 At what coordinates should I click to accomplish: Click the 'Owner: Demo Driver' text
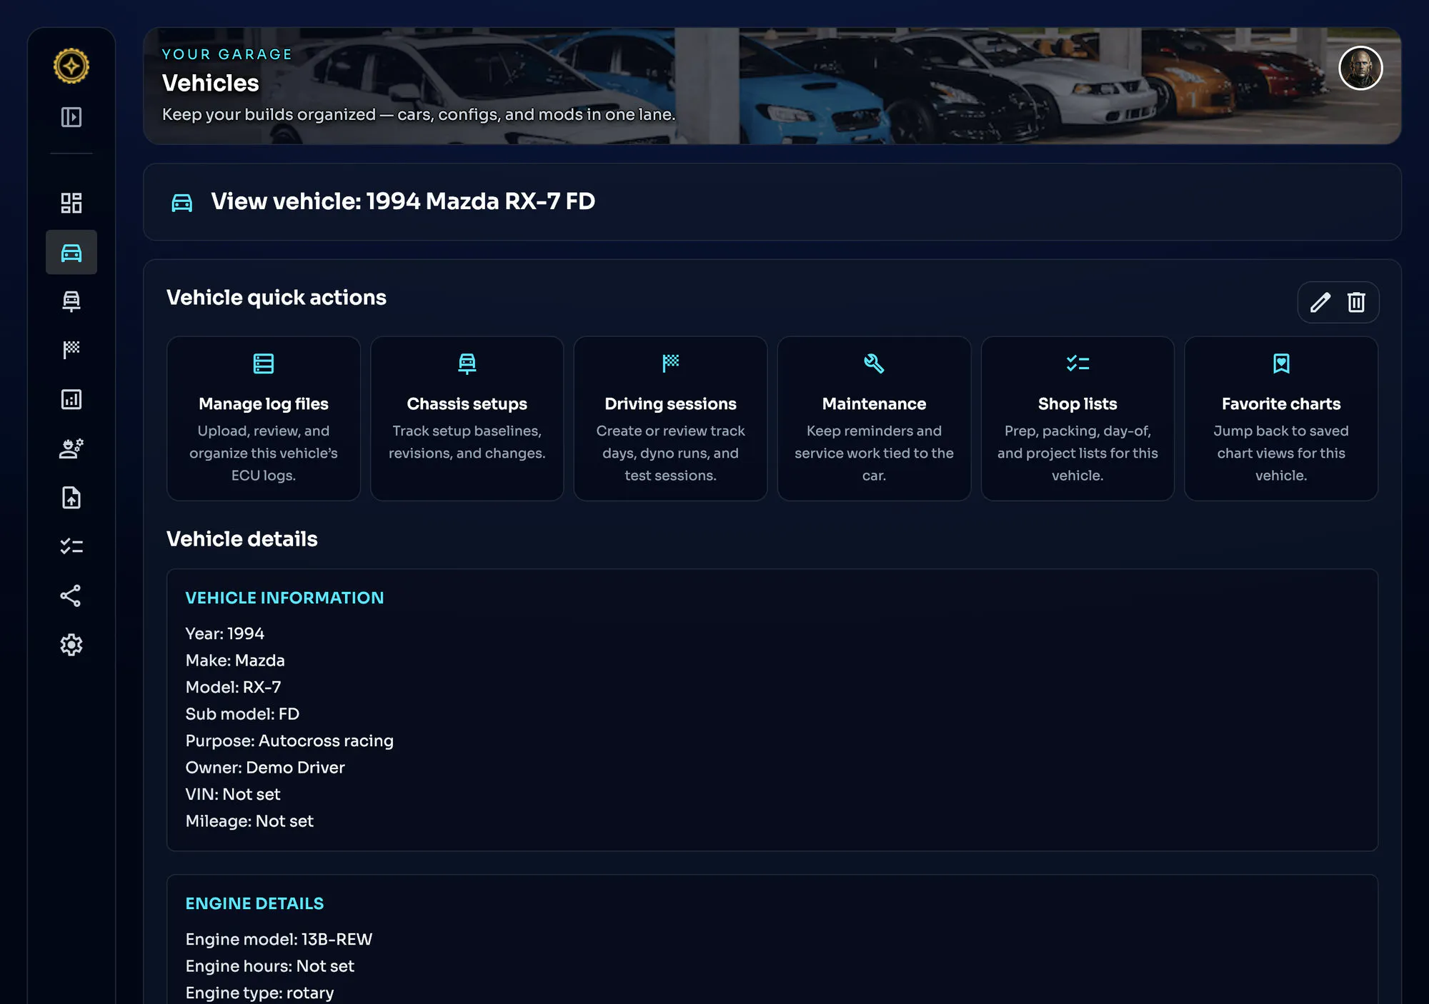(265, 768)
